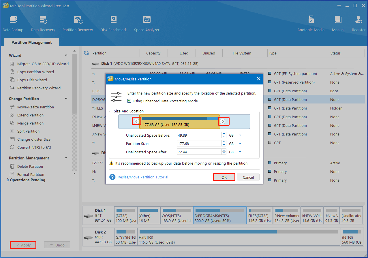Screen dimensions: 368x258
Task: Click the yellow partition size bar
Action: pyautogui.click(x=179, y=122)
